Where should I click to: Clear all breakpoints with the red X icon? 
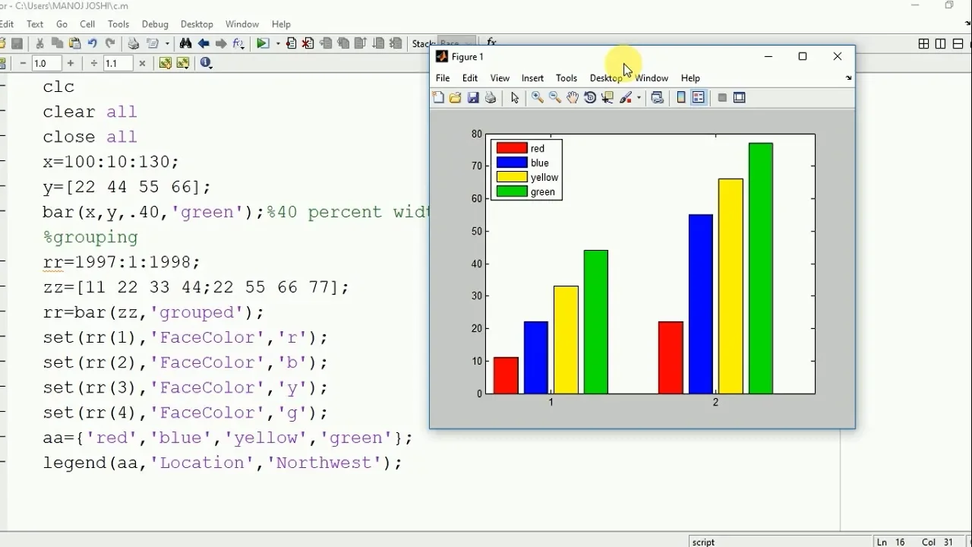click(308, 44)
